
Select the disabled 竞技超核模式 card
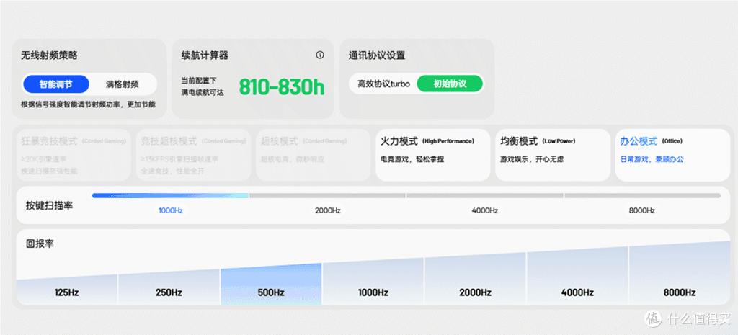[x=193, y=155]
